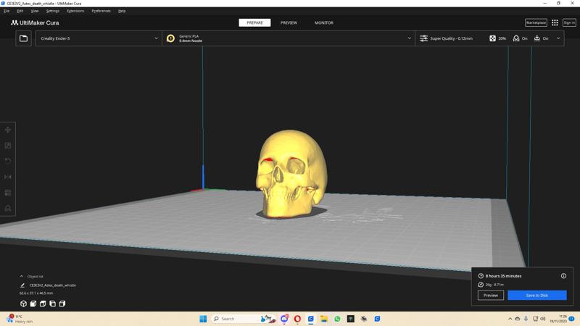Open a file using the folder icon
Viewport: 580px width, 326px height.
click(23, 38)
